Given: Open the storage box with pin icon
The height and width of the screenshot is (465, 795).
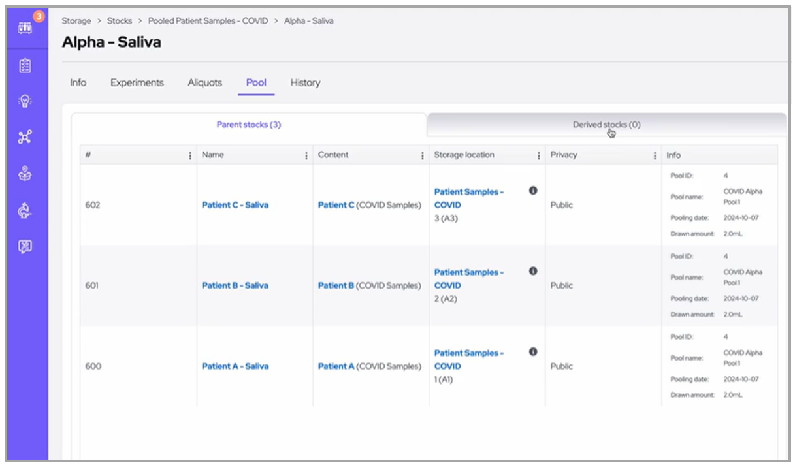Looking at the screenshot, I should 25,174.
